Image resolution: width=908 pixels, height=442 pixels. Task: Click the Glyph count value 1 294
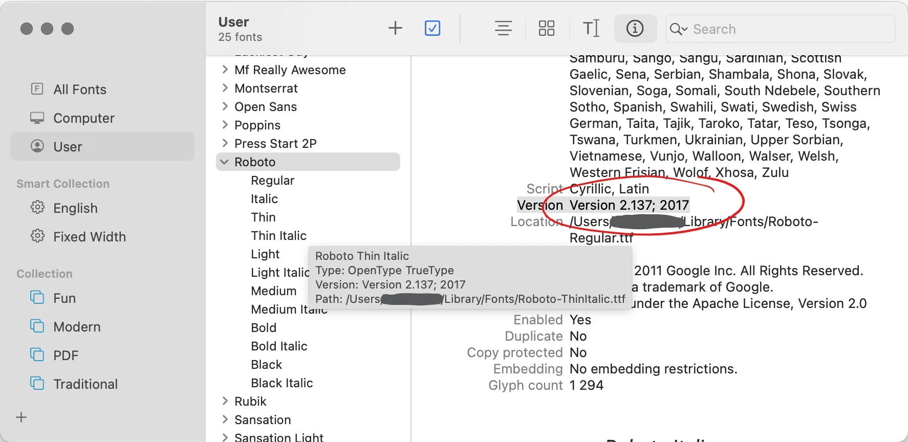pos(587,385)
